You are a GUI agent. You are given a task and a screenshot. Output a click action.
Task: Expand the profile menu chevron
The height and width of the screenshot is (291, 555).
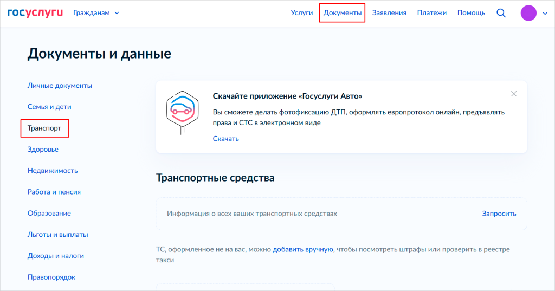545,14
